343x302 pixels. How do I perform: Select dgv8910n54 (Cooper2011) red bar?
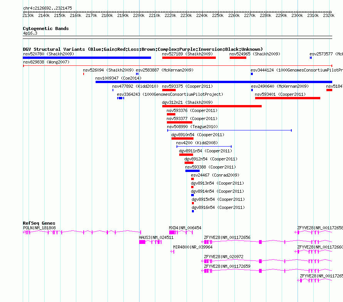click(x=182, y=138)
